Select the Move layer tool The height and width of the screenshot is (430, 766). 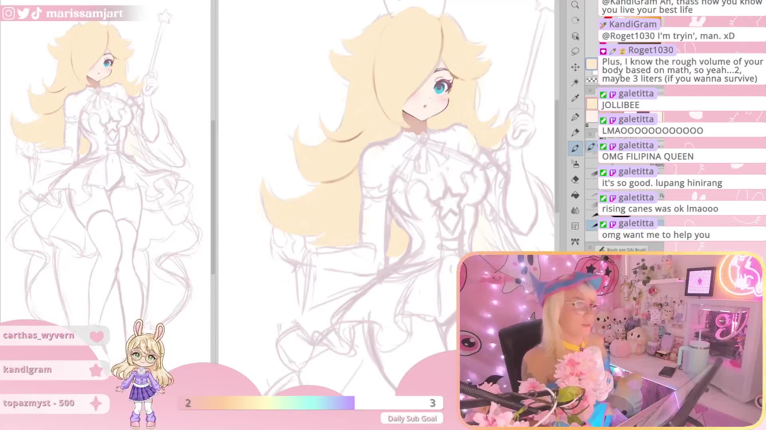[x=575, y=67]
